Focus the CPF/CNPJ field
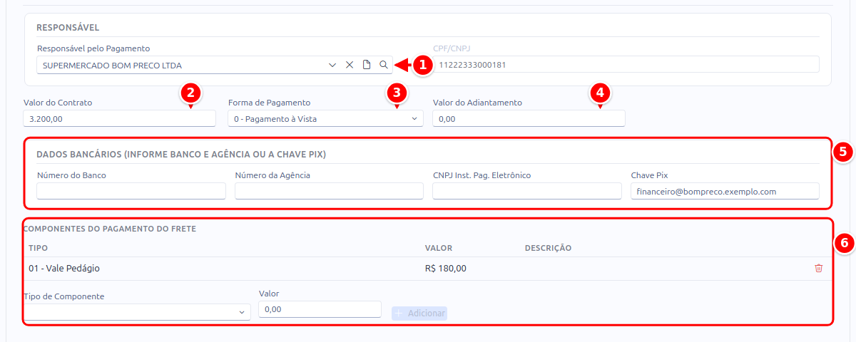Viewport: 856px width, 342px height. pos(626,65)
